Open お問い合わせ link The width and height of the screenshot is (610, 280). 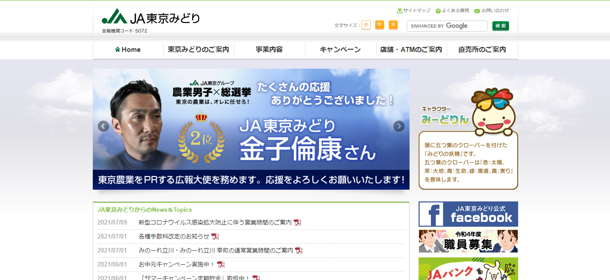(495, 11)
